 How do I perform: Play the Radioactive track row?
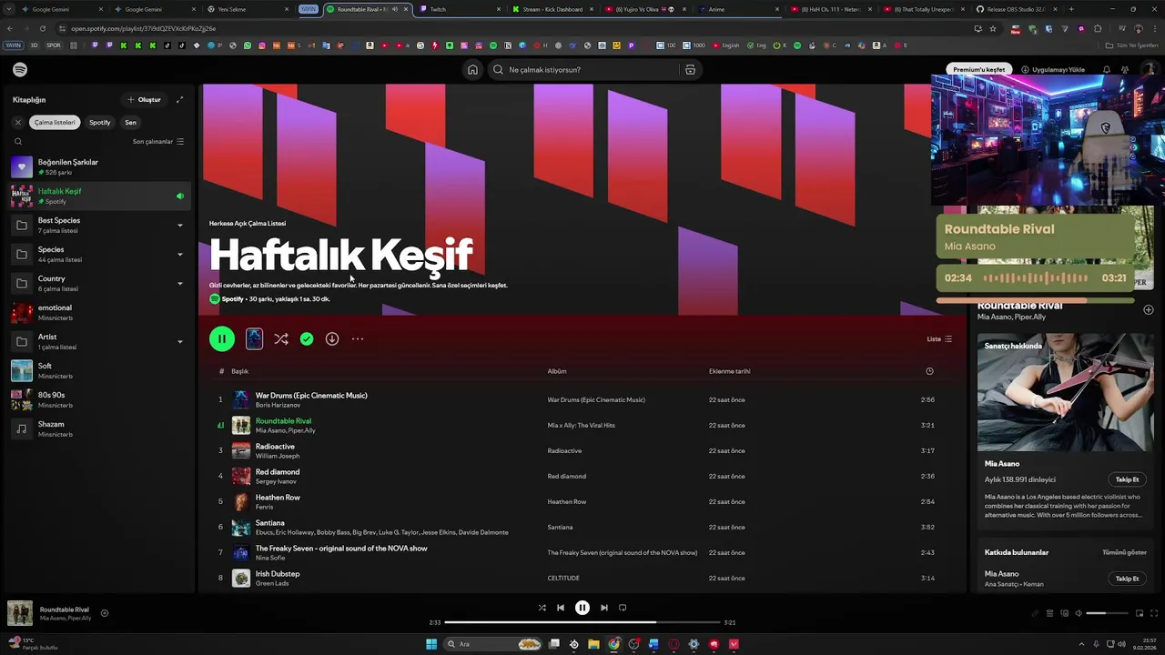click(582, 450)
